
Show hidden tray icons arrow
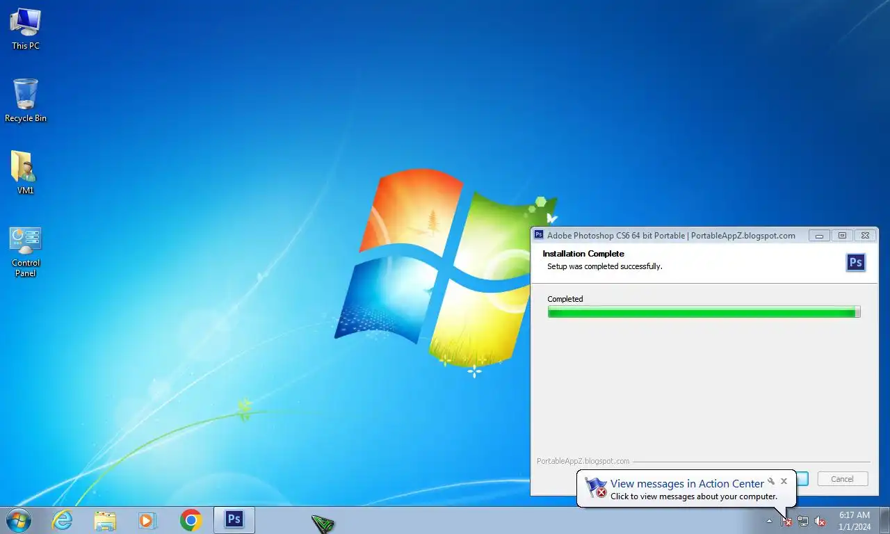769,521
